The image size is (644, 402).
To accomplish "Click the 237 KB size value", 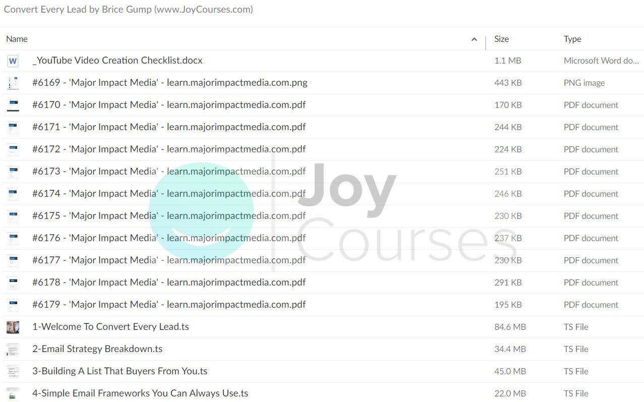I will pyautogui.click(x=508, y=238).
